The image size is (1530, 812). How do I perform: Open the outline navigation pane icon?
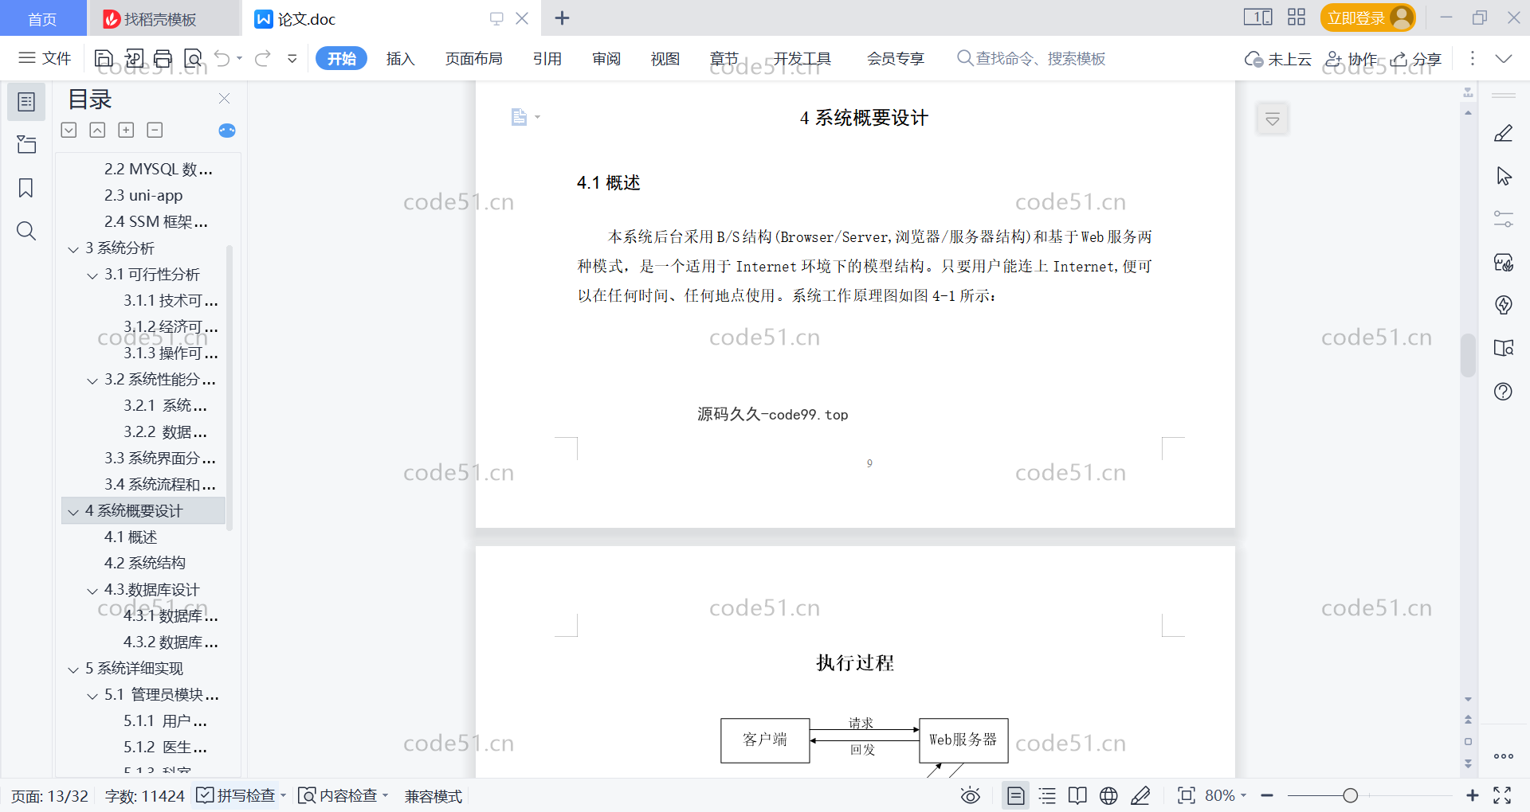[26, 102]
